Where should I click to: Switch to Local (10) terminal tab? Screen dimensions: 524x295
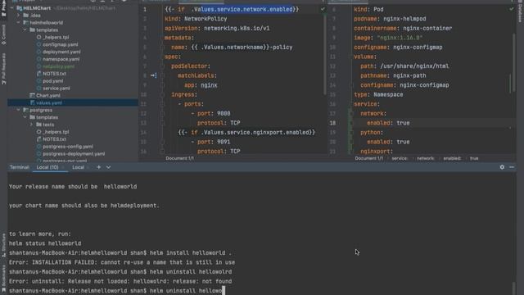click(47, 167)
